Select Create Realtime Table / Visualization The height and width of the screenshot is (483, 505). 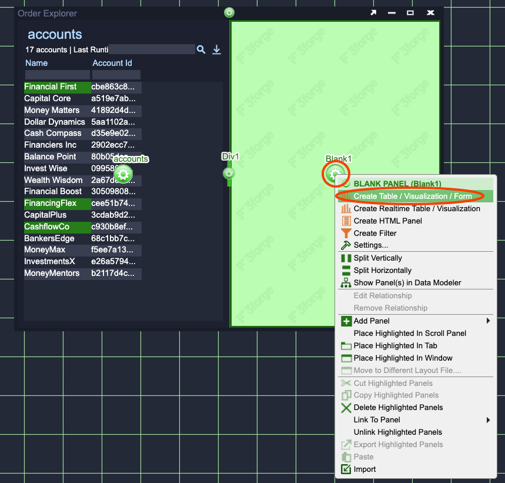pos(416,208)
